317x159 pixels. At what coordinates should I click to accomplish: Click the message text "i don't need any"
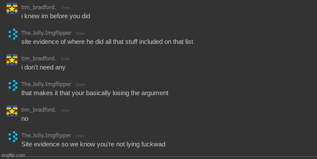tap(43, 67)
